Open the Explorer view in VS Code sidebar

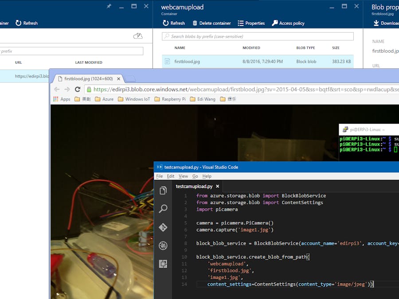point(163,190)
